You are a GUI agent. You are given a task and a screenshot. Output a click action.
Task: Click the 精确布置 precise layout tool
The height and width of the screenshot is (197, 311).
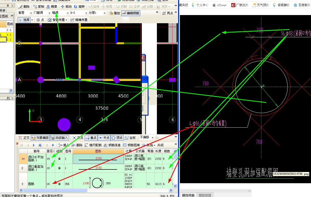point(79,20)
